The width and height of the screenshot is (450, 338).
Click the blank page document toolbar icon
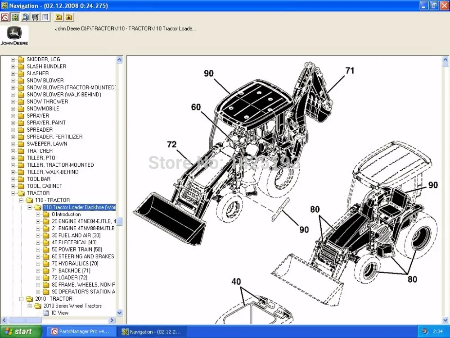pos(45,17)
